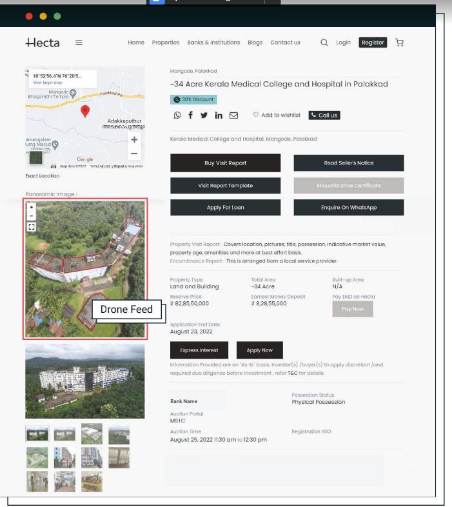This screenshot has width=452, height=507.
Task: Click the red map location pin
Action: tap(85, 111)
